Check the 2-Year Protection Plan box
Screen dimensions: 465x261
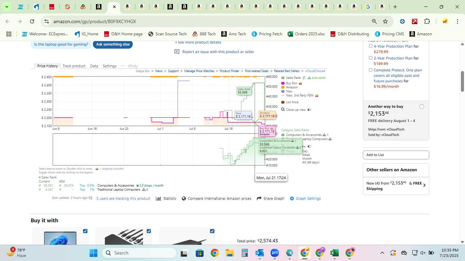click(371, 58)
